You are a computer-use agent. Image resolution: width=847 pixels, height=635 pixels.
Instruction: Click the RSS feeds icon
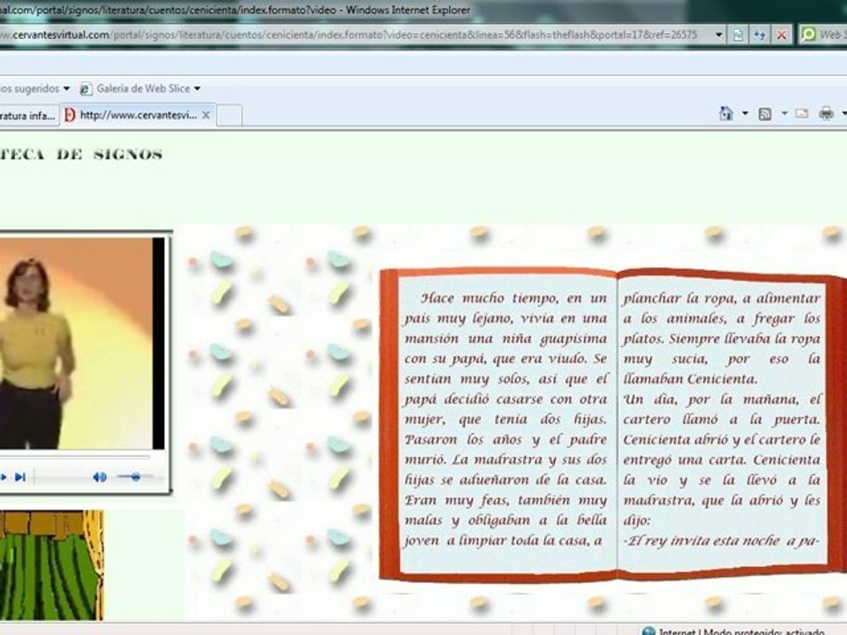pos(765,114)
